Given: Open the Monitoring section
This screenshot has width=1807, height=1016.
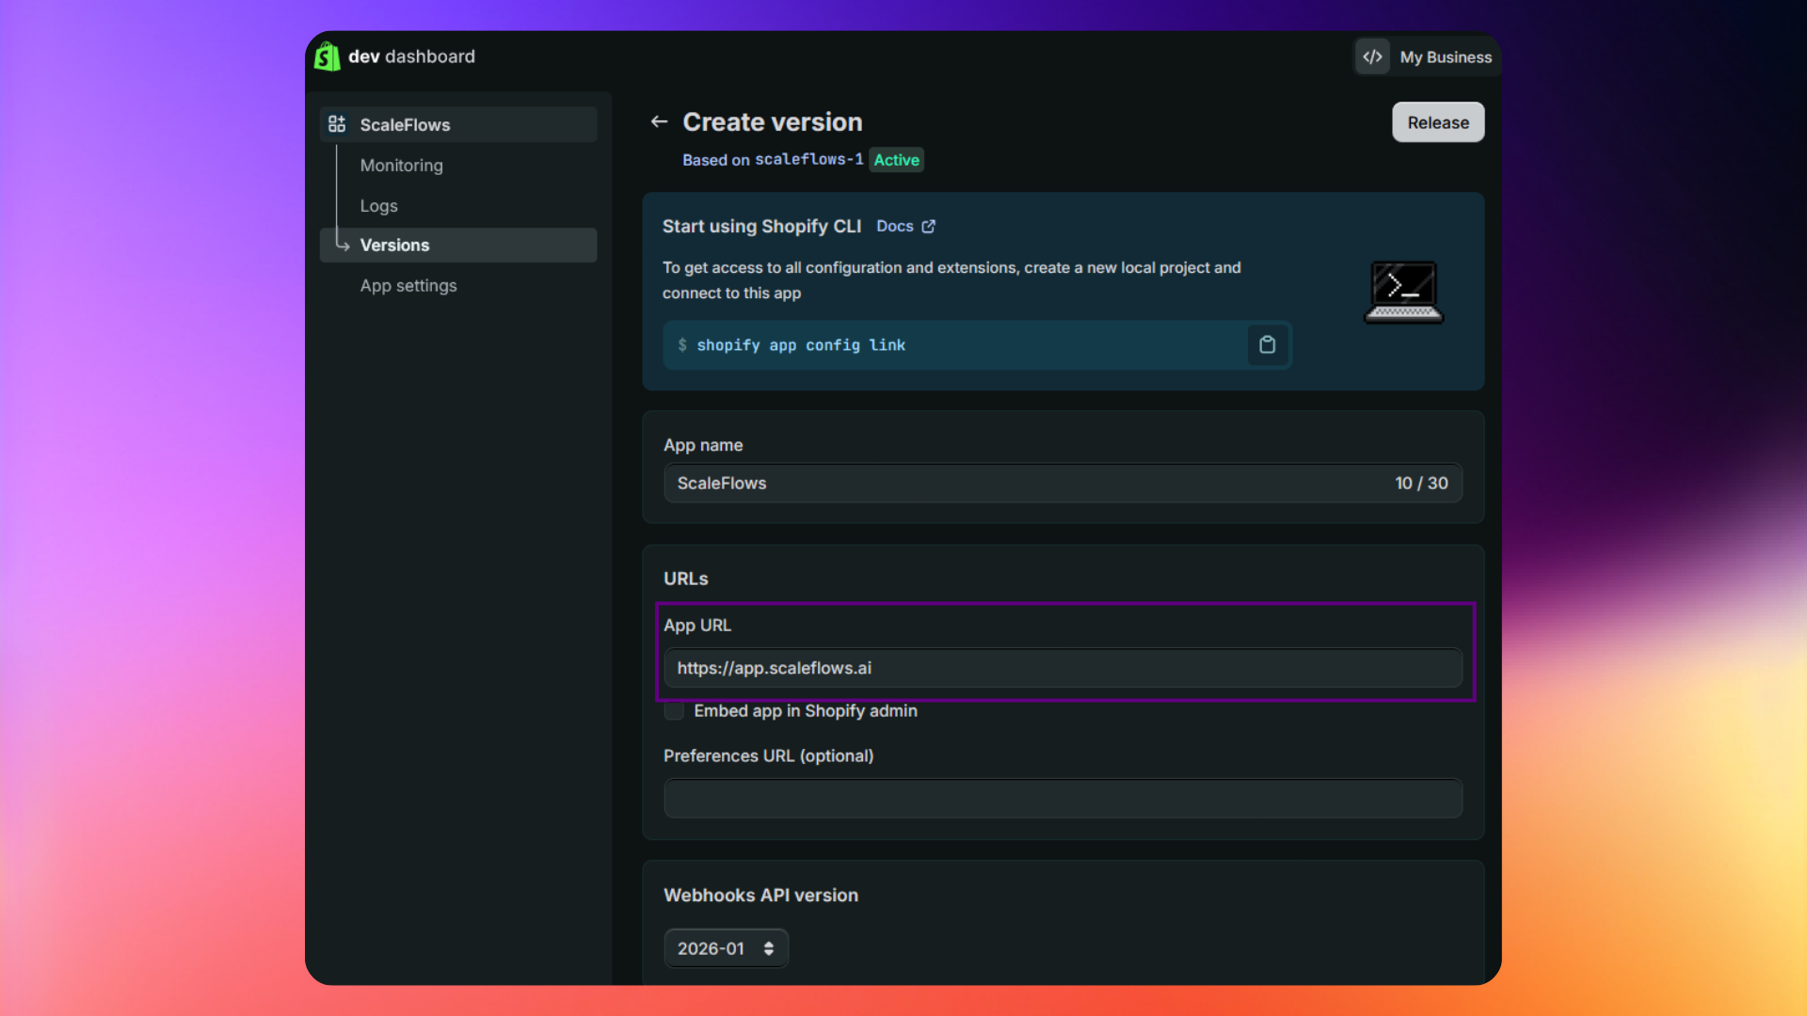Looking at the screenshot, I should (401, 166).
